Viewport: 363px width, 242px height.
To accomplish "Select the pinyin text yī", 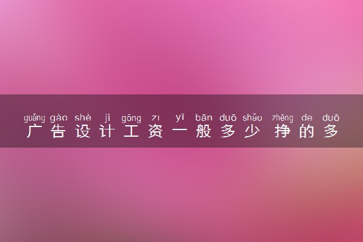I will tap(180, 118).
